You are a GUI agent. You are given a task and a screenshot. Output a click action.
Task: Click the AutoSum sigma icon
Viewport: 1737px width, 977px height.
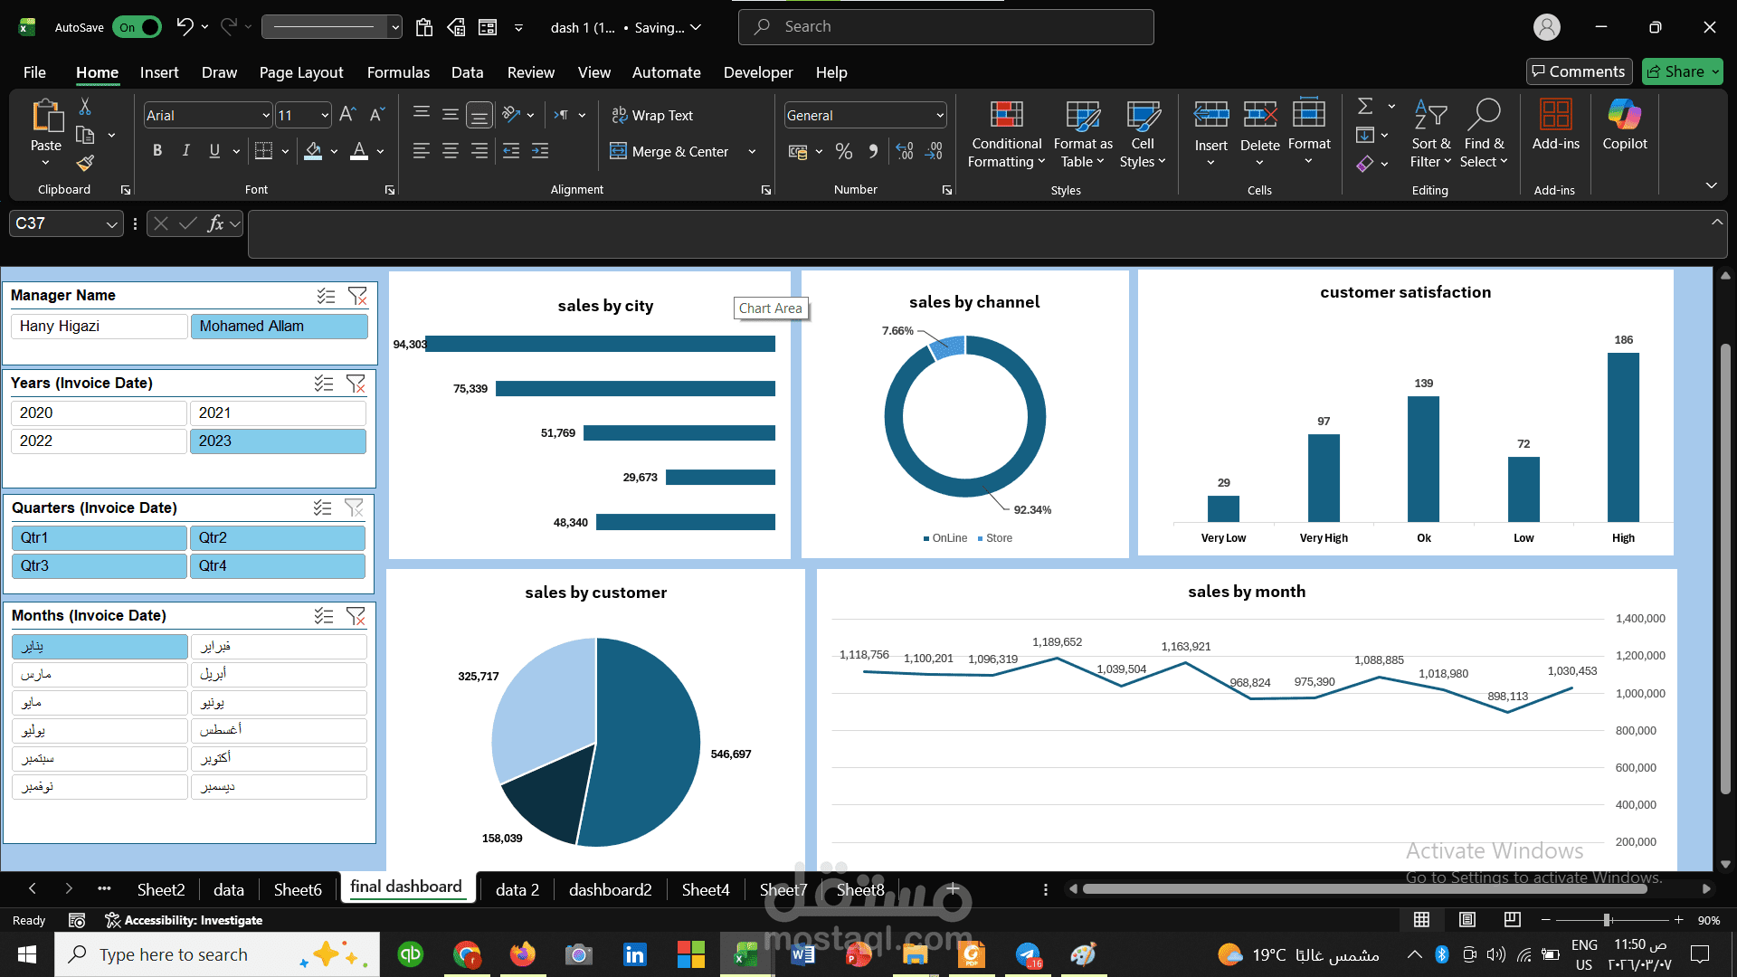click(1365, 106)
